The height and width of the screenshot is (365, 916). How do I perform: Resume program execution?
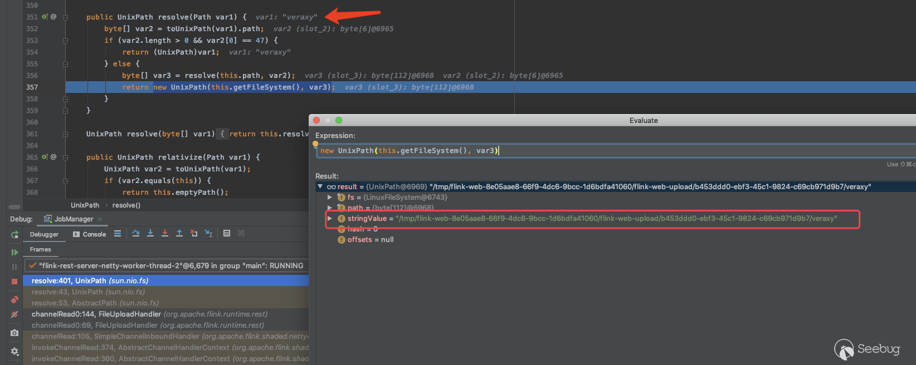[x=14, y=253]
